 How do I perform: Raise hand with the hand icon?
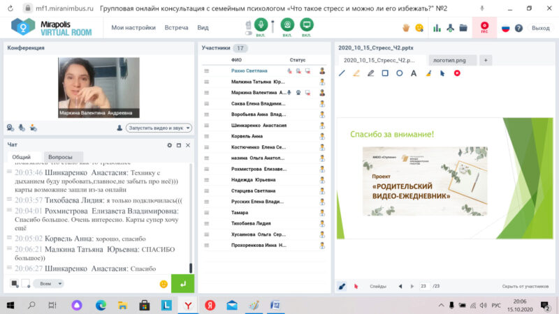coord(406,28)
